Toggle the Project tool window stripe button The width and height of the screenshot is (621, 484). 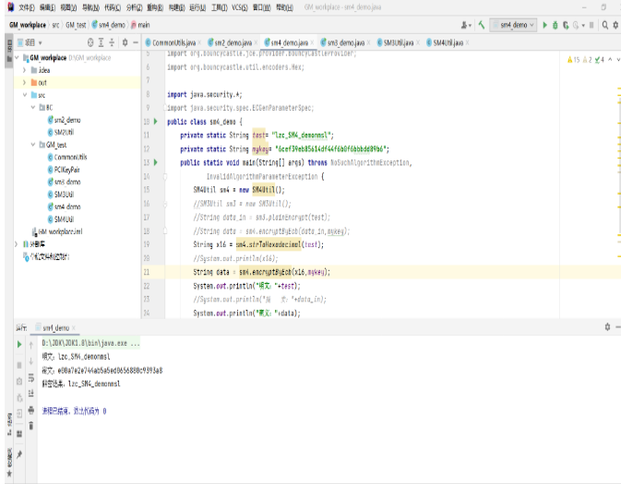click(9, 52)
